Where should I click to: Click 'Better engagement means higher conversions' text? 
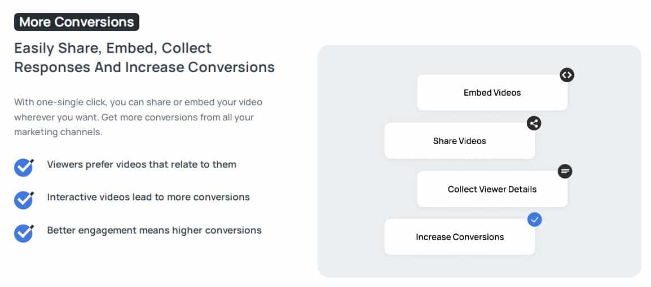coord(154,230)
